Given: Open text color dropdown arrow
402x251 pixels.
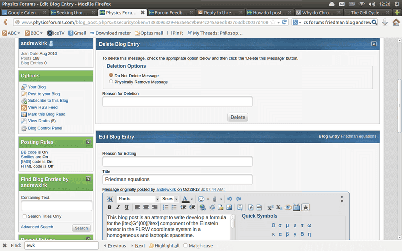Looking at the screenshot, I should 192,199.
